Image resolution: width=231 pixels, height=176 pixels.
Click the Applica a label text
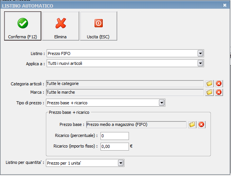pyautogui.click(x=35, y=64)
